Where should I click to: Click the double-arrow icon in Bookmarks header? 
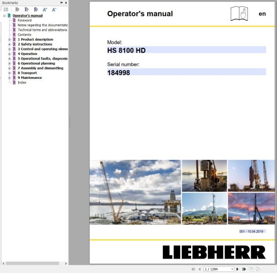[x=61, y=3]
